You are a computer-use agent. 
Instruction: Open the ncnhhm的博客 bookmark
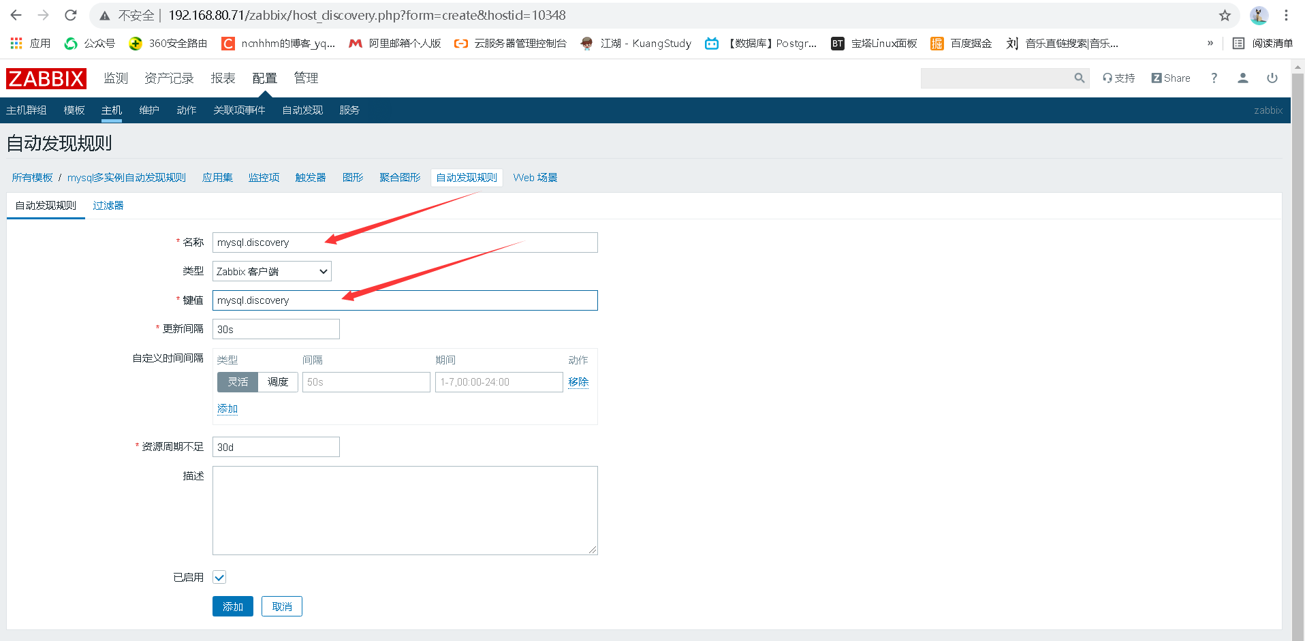(279, 44)
